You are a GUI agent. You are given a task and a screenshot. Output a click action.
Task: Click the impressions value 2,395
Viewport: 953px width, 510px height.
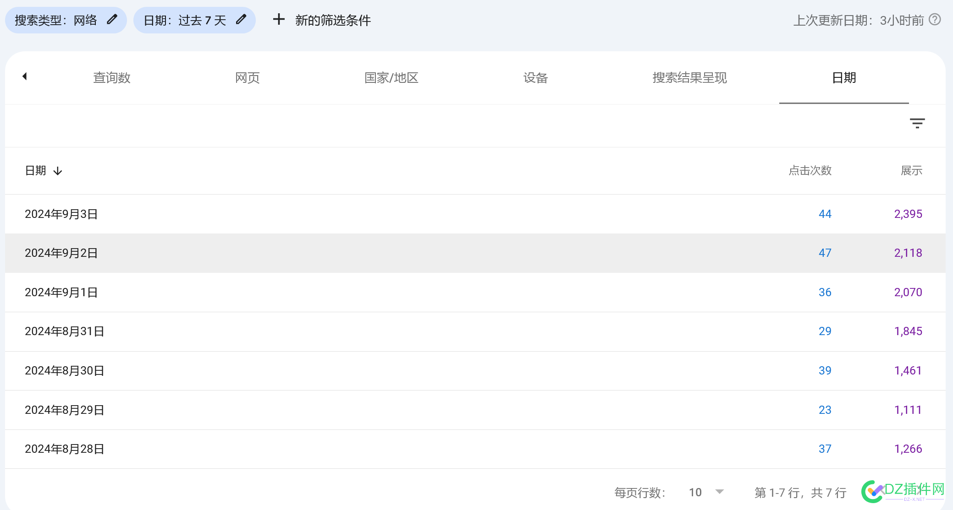point(908,214)
